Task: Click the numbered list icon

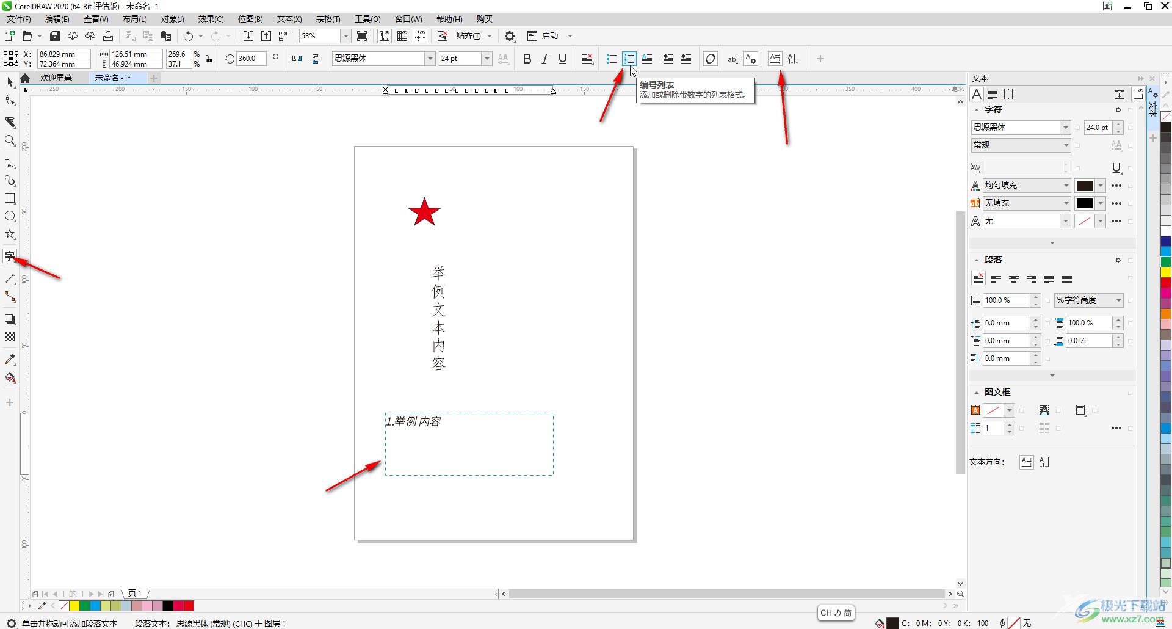Action: 629,59
